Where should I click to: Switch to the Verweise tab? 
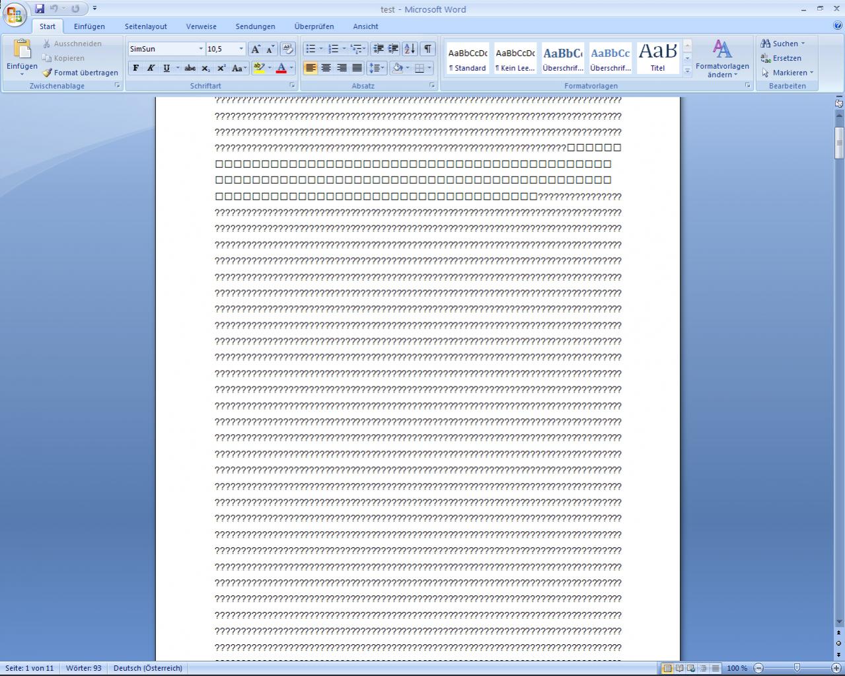tap(202, 26)
